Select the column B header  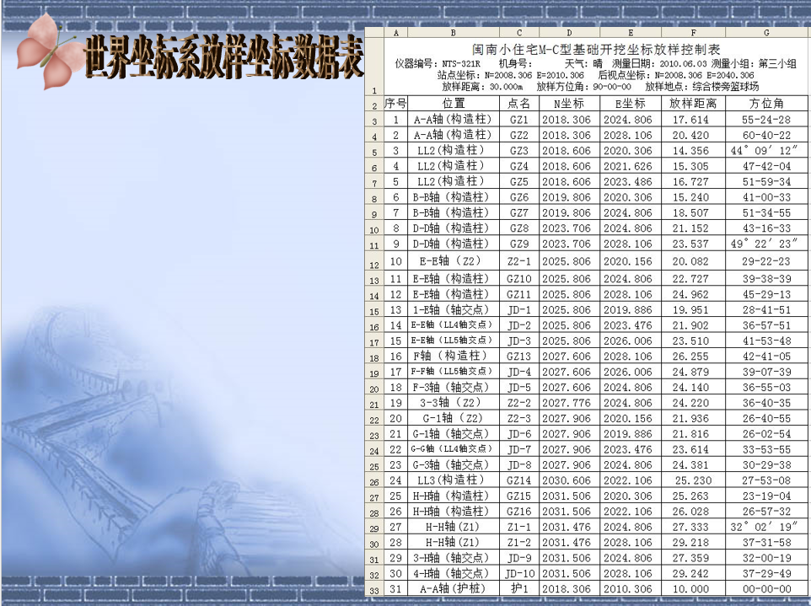(454, 32)
